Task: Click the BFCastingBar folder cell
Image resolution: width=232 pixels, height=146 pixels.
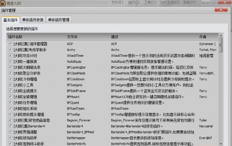Action: pos(76,67)
